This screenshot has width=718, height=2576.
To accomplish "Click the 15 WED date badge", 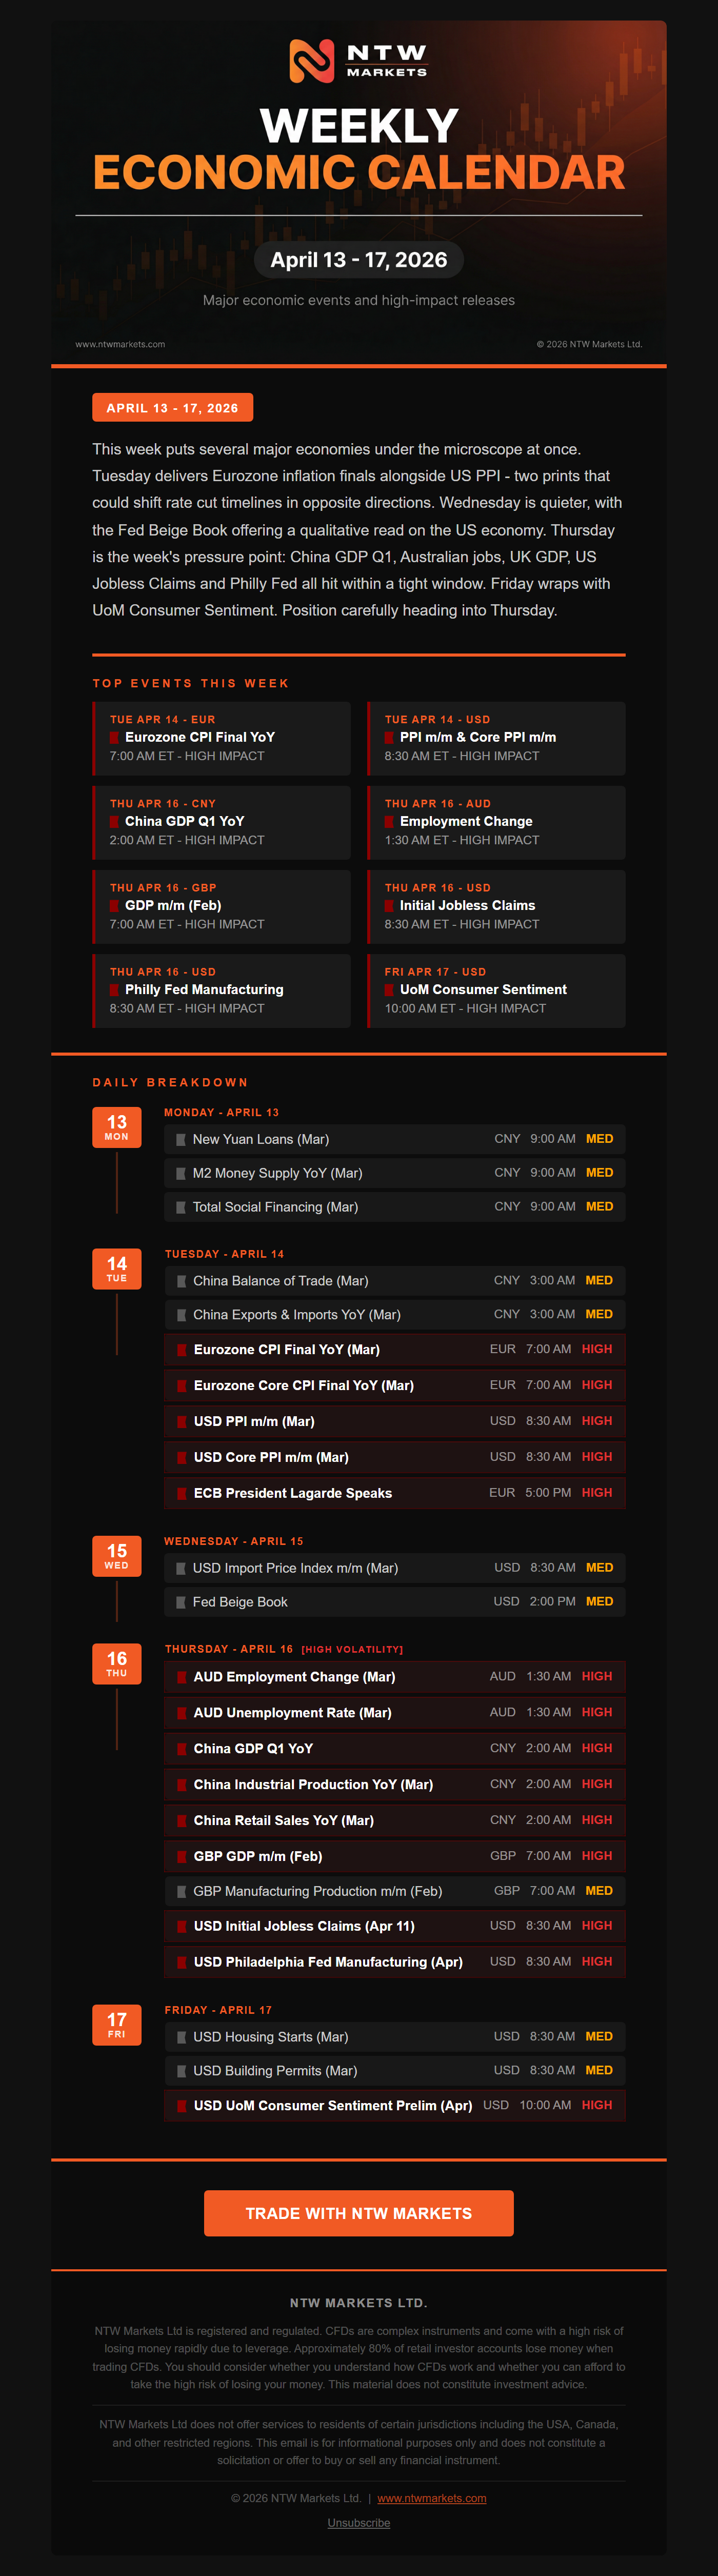I will click(117, 1556).
